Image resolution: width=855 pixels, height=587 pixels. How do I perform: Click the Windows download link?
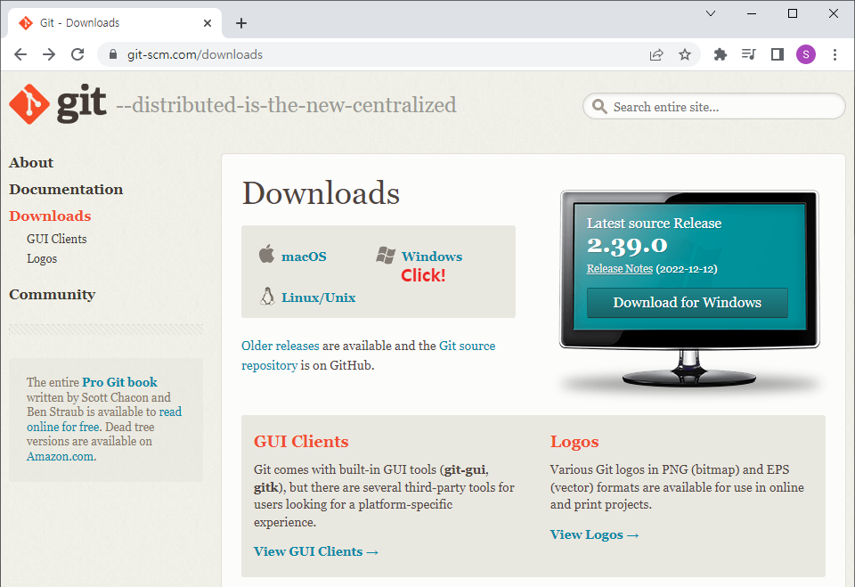(x=432, y=257)
